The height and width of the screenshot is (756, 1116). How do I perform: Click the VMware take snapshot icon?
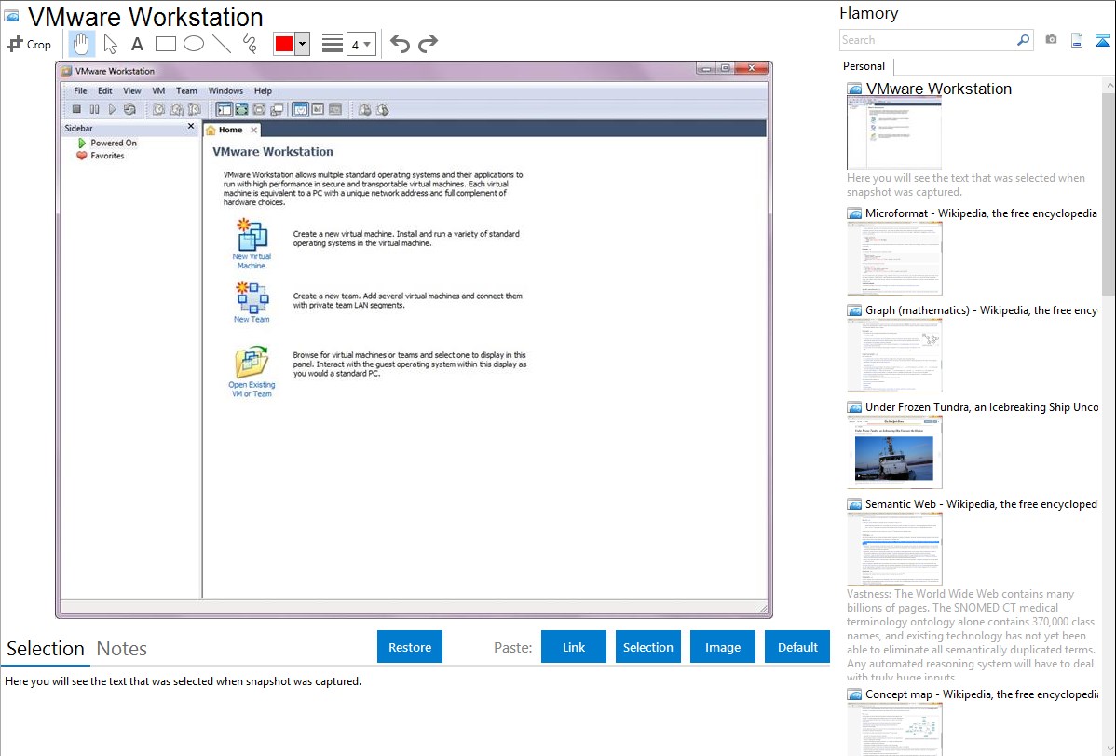click(158, 110)
